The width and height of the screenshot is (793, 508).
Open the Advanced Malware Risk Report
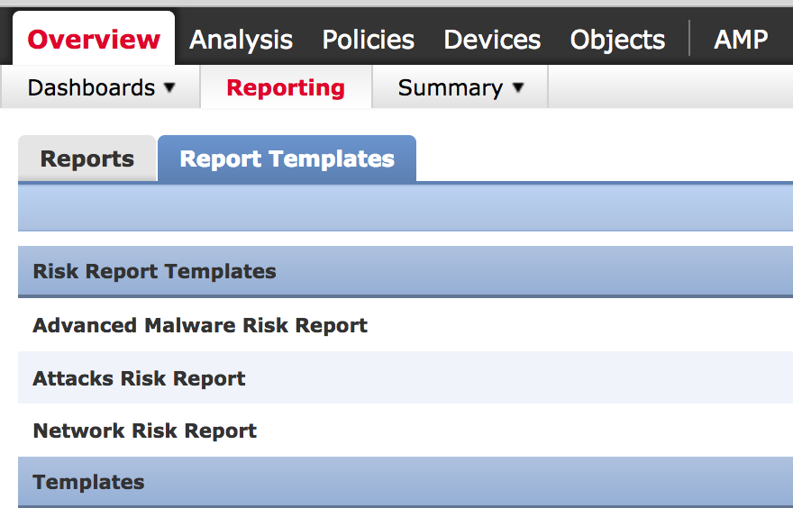click(200, 325)
